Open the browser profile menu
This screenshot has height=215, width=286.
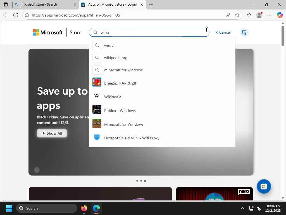(259, 15)
